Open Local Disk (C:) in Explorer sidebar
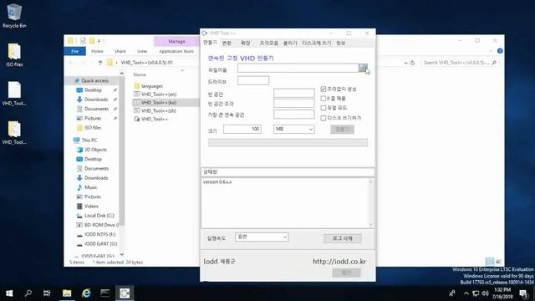 pyautogui.click(x=99, y=216)
